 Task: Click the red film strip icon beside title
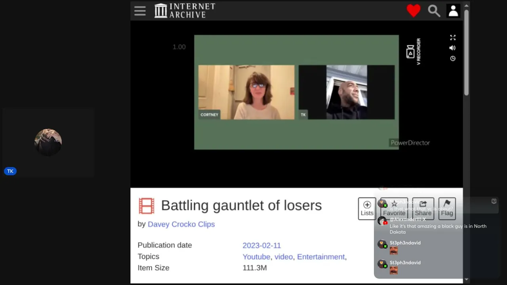point(147,206)
